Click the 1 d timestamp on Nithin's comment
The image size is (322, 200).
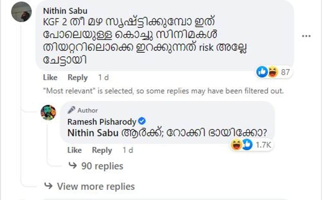(x=103, y=78)
